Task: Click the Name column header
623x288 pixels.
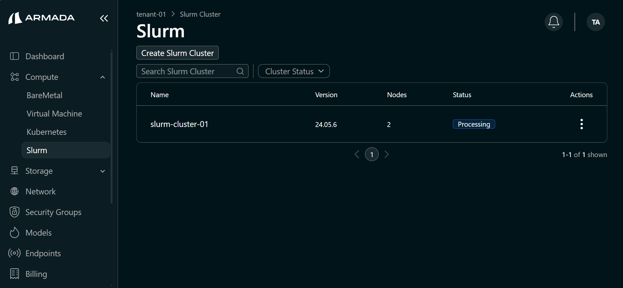Action: [160, 95]
